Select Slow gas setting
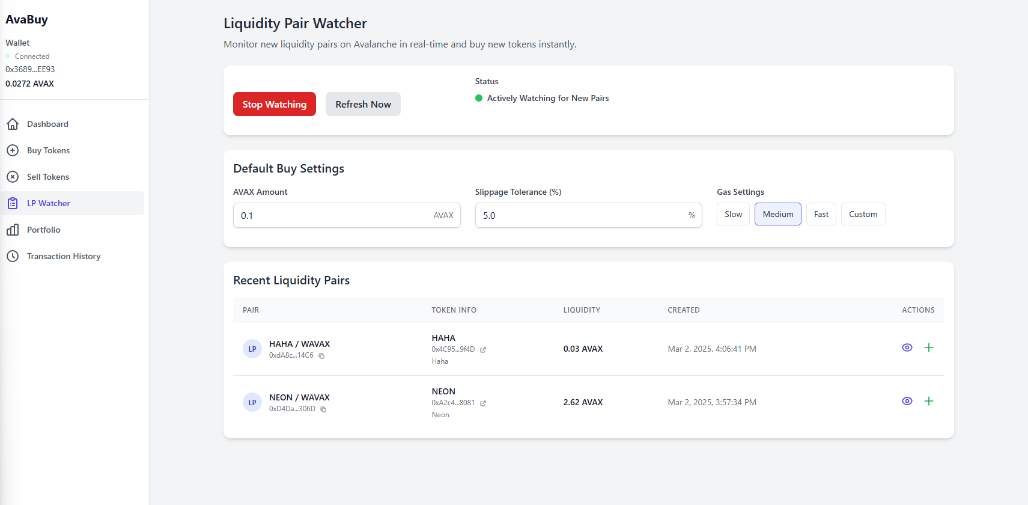 [733, 214]
